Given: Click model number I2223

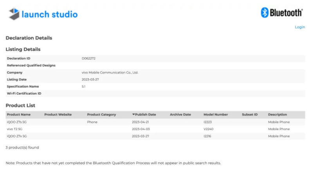Looking at the screenshot, I should [207, 122].
